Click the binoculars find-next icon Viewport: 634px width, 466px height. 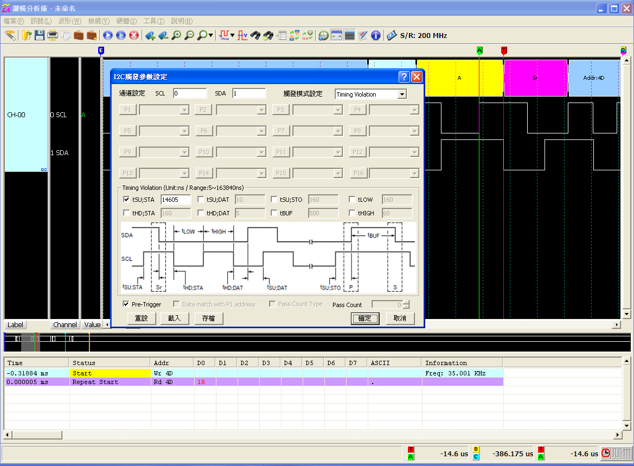268,36
